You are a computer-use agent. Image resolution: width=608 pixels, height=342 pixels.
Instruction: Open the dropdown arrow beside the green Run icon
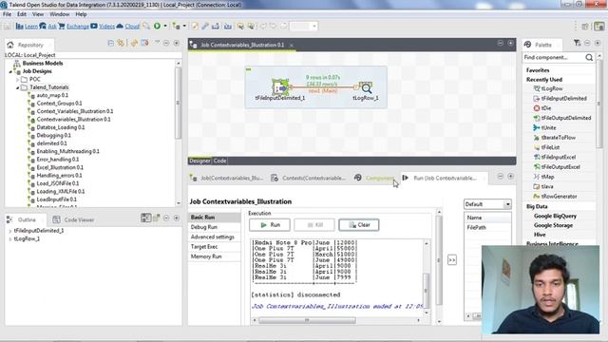coord(165,26)
